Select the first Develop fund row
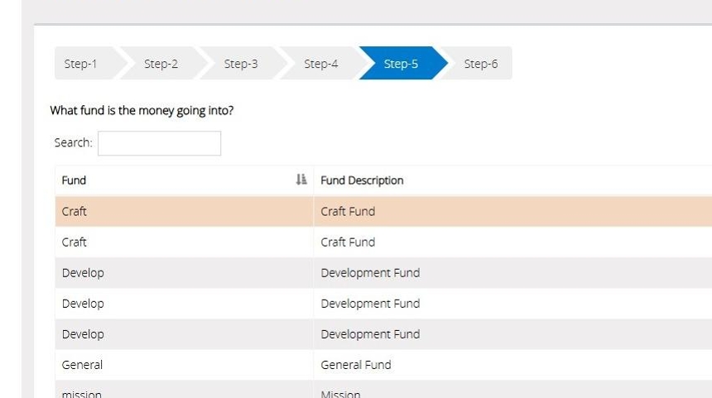 point(83,273)
